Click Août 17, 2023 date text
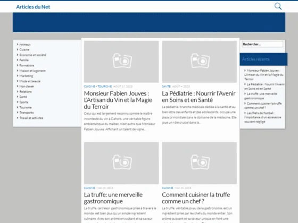The image size is (298, 223). (x=123, y=86)
